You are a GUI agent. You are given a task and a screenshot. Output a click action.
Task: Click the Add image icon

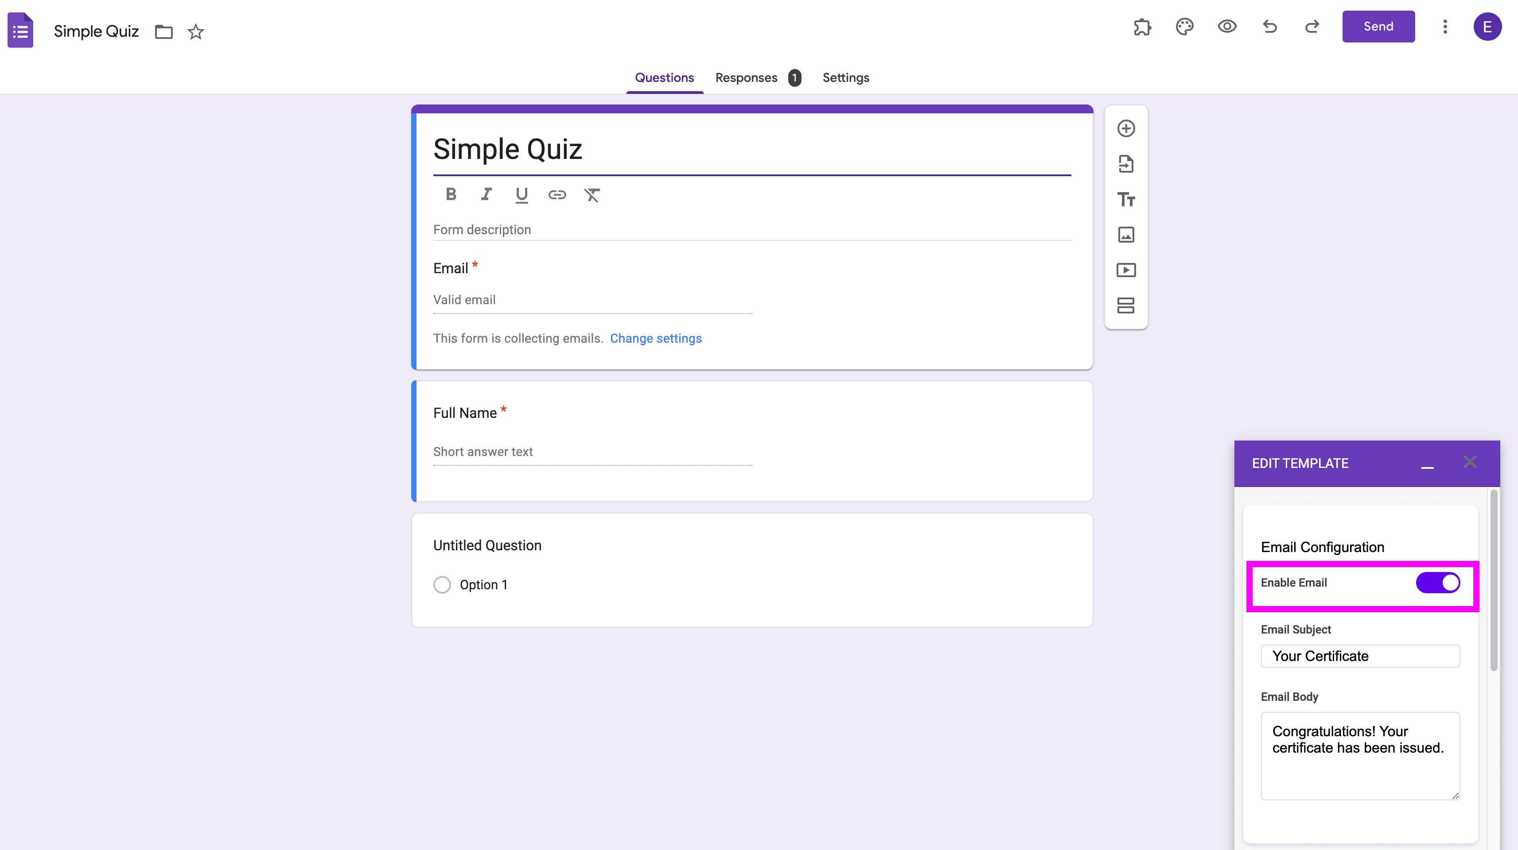(x=1125, y=235)
